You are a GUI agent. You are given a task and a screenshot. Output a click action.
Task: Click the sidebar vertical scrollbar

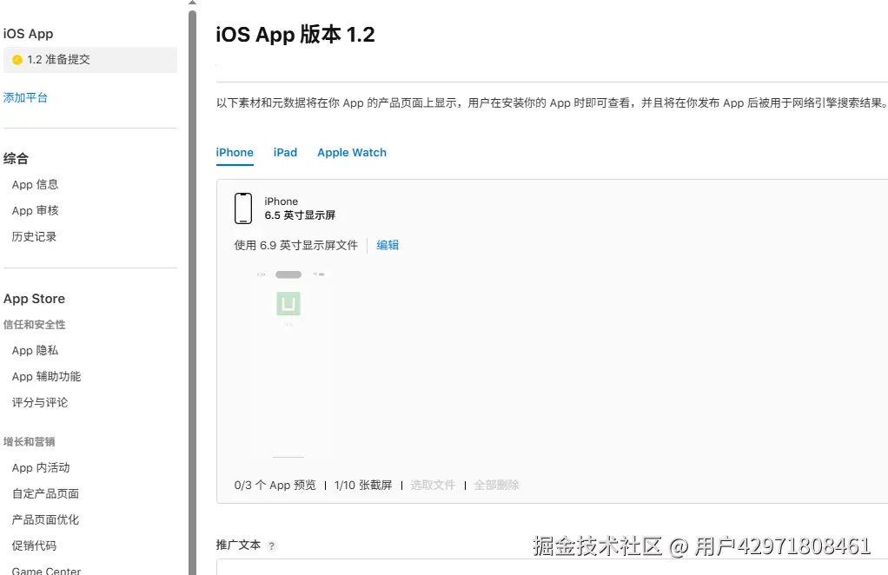pyautogui.click(x=193, y=293)
